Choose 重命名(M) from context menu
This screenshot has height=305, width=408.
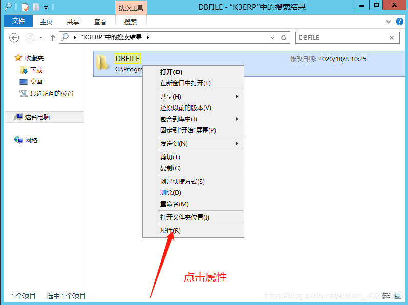coord(193,204)
